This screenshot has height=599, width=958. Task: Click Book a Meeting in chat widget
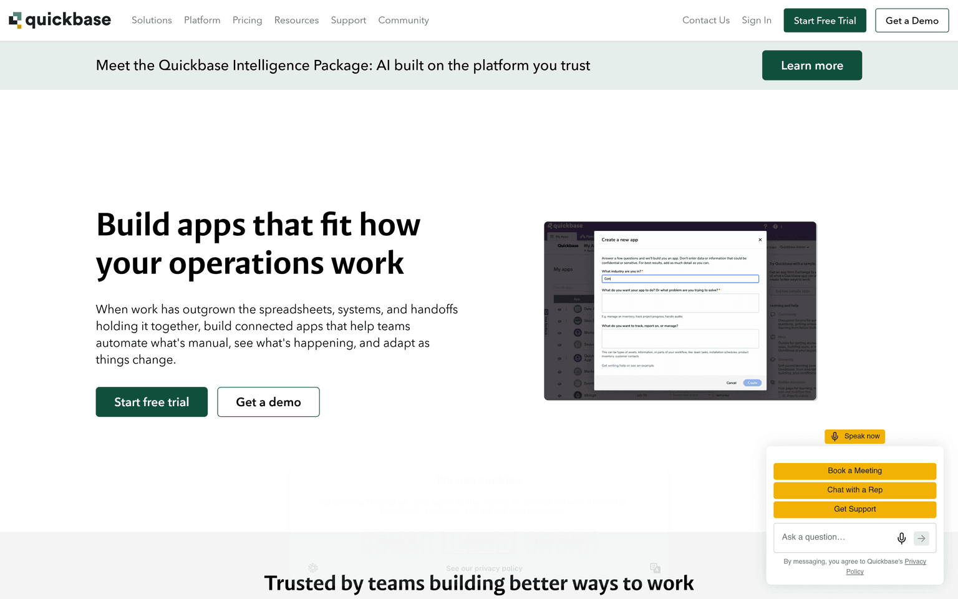click(854, 470)
